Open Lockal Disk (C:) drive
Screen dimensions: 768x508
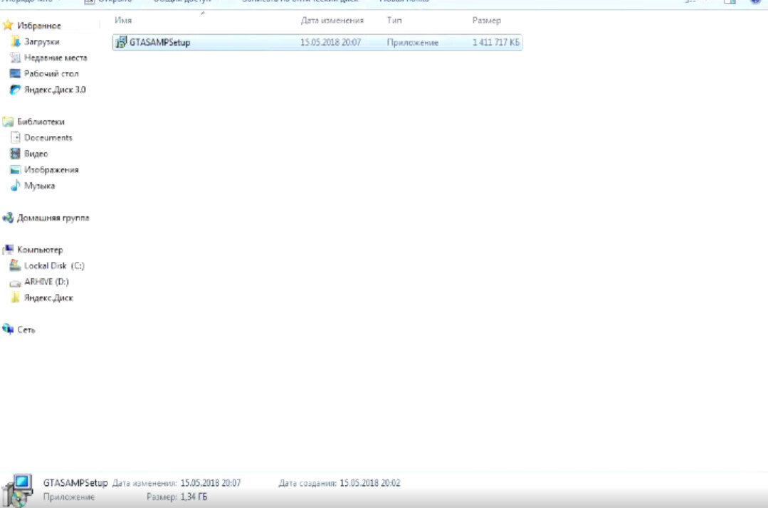(54, 266)
